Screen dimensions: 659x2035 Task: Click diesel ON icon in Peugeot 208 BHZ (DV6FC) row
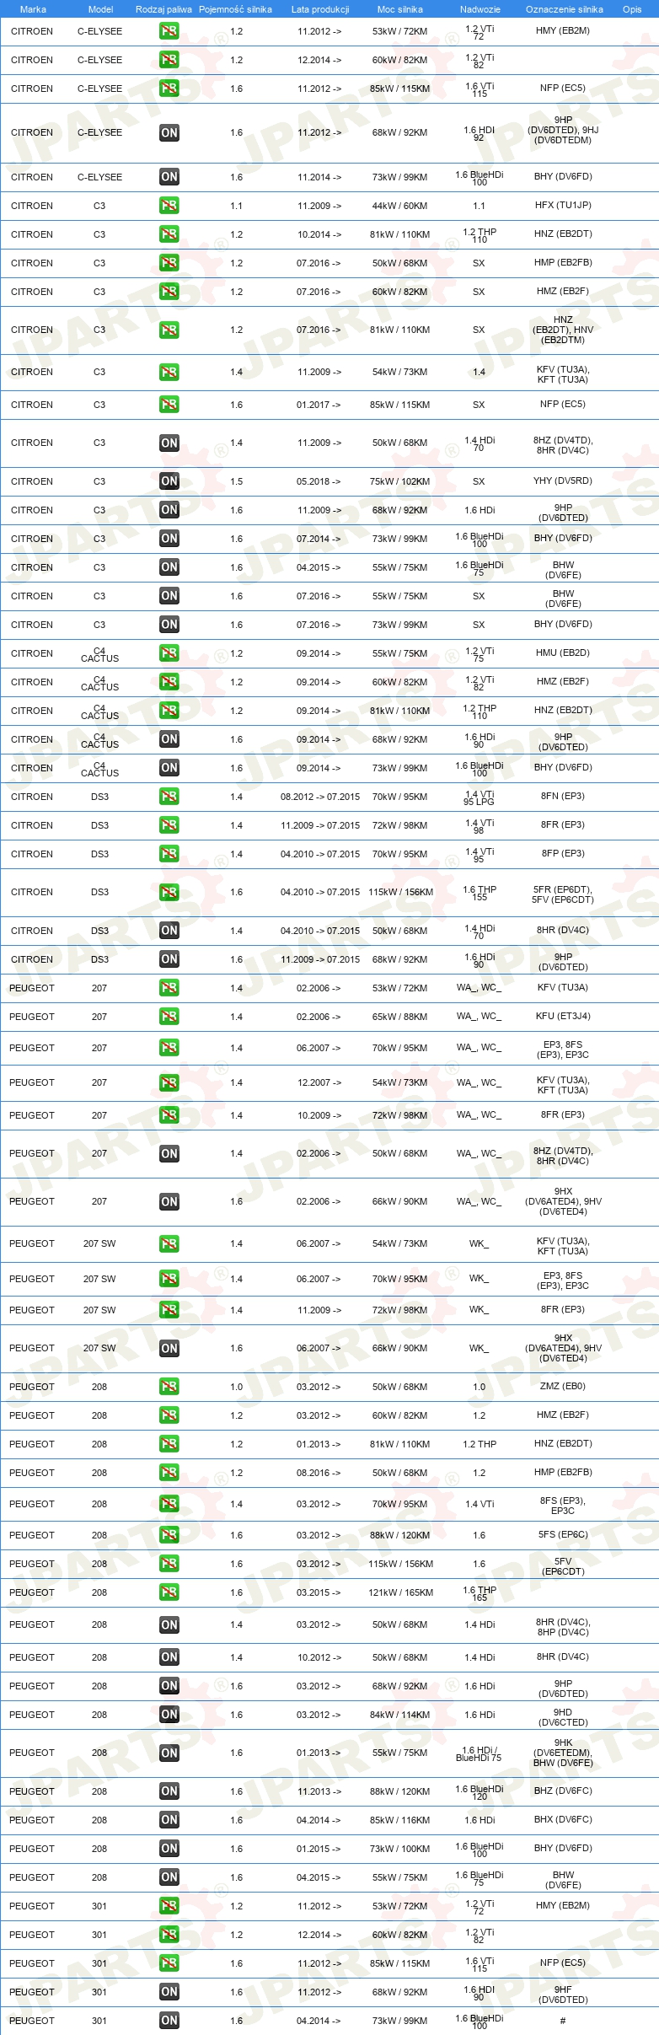click(x=169, y=1791)
